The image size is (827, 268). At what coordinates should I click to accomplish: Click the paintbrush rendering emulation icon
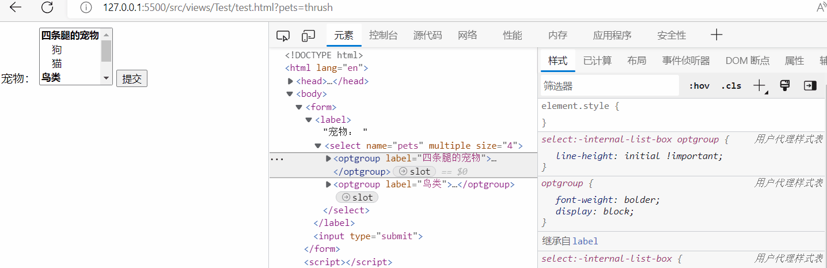click(x=784, y=85)
